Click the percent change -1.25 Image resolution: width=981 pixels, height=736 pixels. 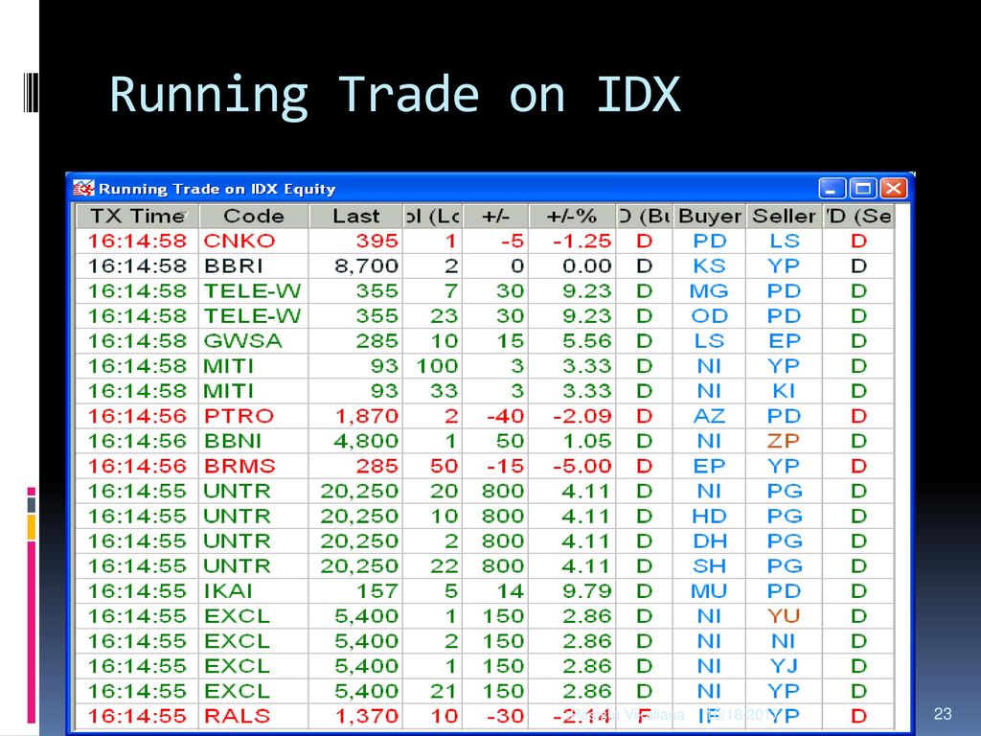(x=582, y=241)
